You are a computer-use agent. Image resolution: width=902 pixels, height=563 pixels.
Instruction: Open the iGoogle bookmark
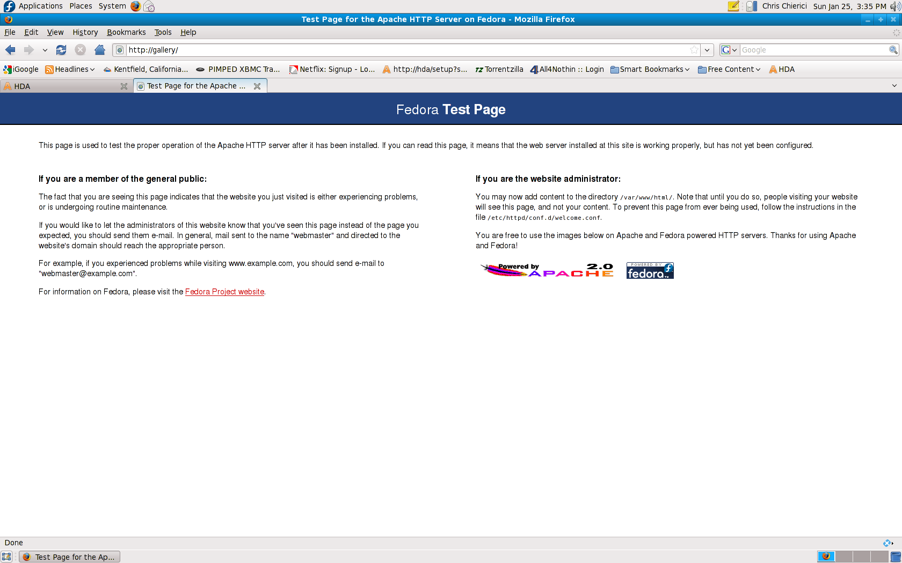point(21,69)
